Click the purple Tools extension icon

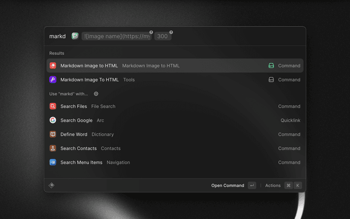(53, 80)
